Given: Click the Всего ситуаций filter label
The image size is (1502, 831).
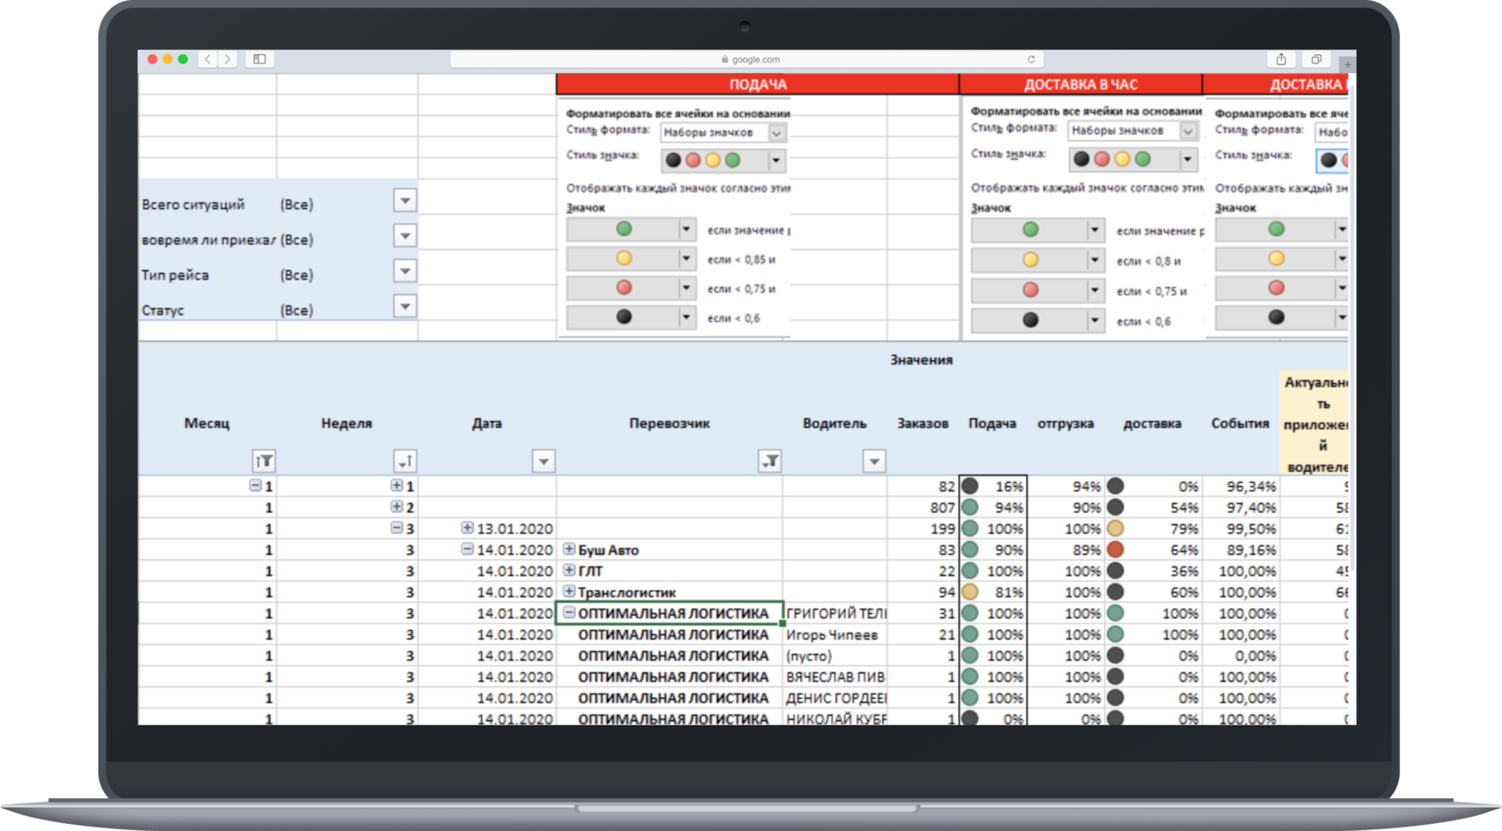Looking at the screenshot, I should (x=193, y=205).
